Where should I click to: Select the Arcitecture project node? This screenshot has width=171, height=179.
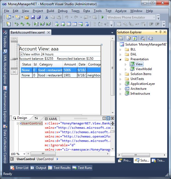coord(138,89)
